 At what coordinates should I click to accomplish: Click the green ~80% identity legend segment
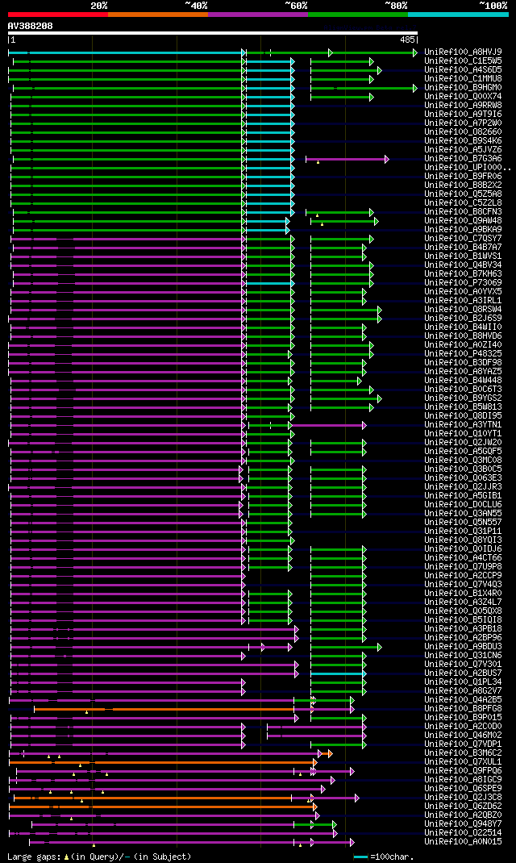click(x=358, y=15)
